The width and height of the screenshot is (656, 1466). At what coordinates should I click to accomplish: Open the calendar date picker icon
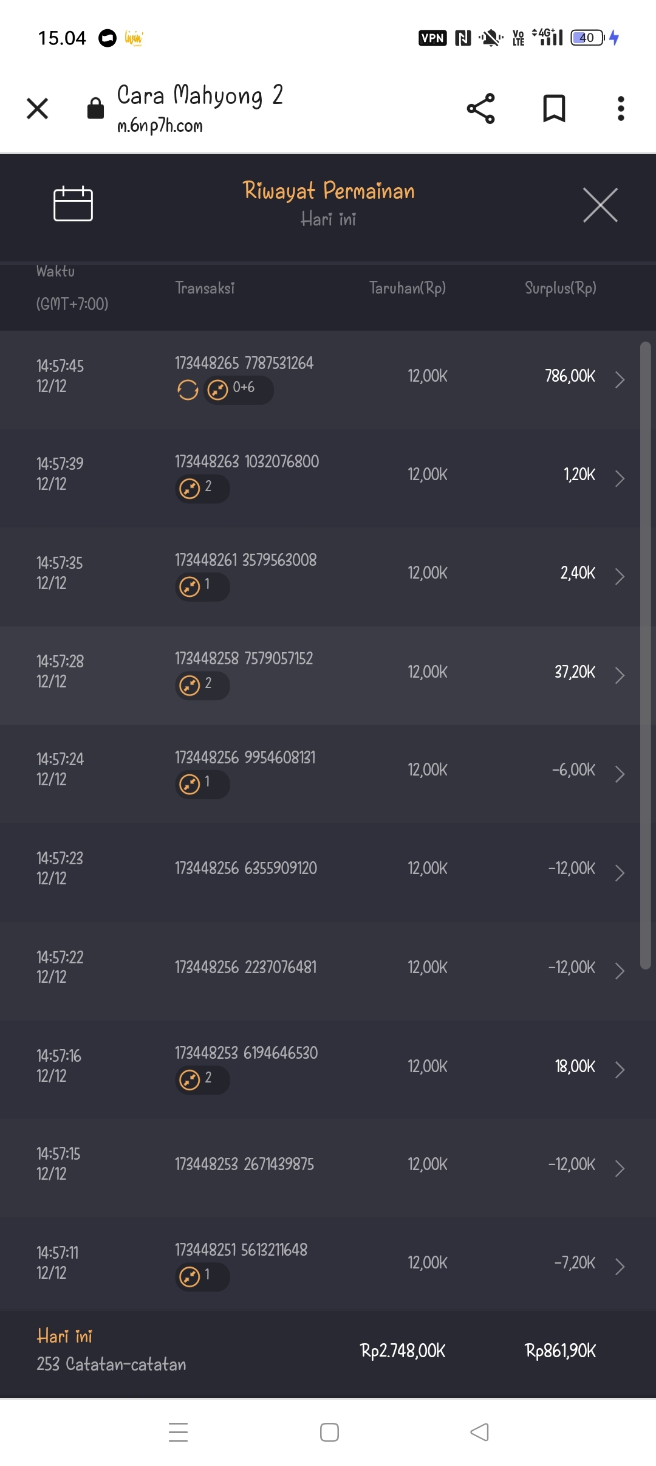click(73, 204)
